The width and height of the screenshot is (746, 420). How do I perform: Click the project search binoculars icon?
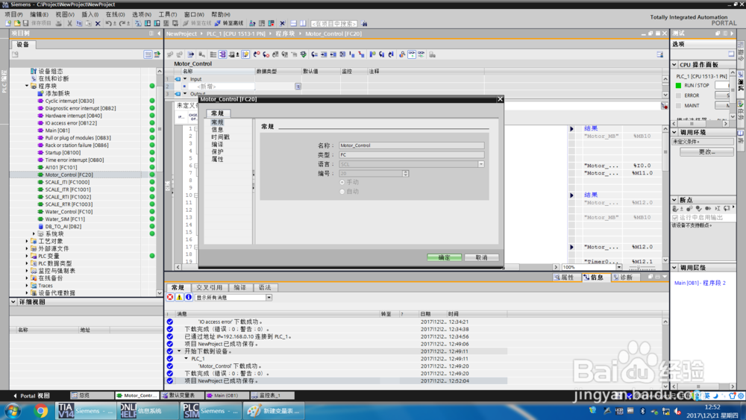(x=365, y=23)
